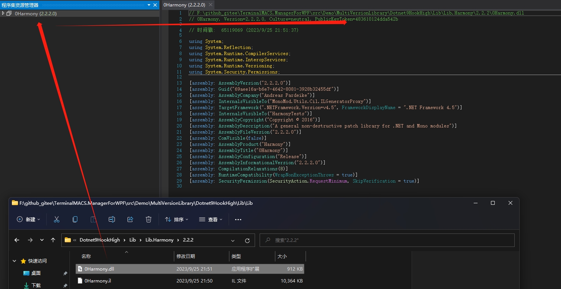Collapse the Quick access (快速访问) section
The image size is (561, 289).
[15, 261]
